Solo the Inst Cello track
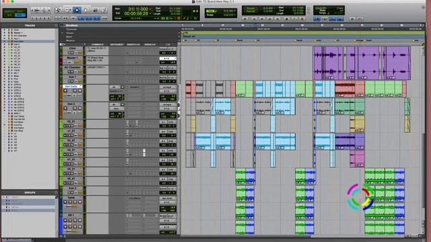 pos(75,91)
